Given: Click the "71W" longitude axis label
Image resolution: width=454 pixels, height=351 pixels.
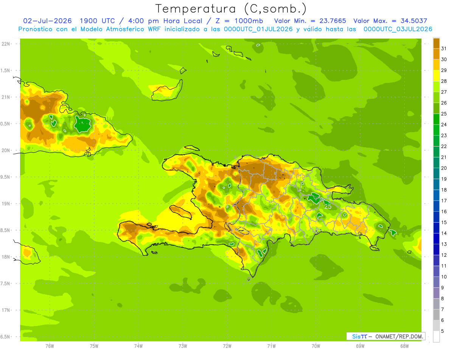Looking at the screenshot, I should click(271, 346).
